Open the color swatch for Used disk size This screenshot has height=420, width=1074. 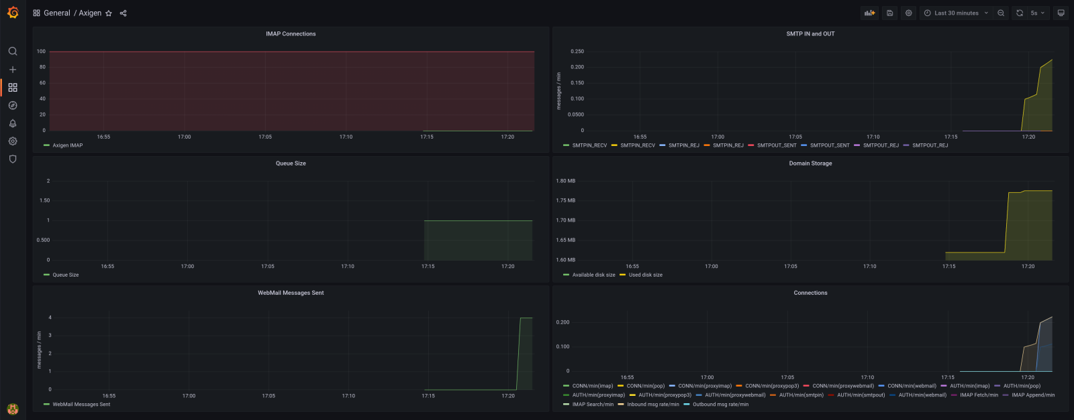coord(622,275)
